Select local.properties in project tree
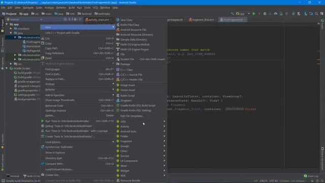Viewport: 325px width, 183px height. coord(27,99)
